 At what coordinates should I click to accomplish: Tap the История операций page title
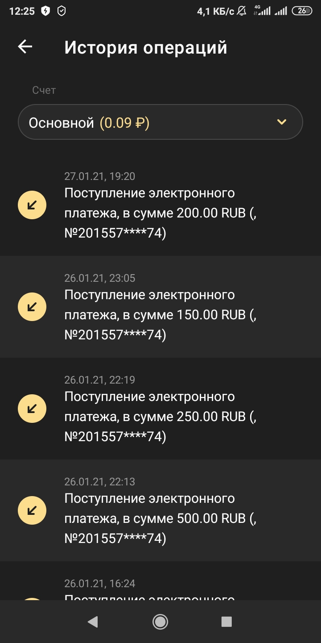pyautogui.click(x=146, y=47)
